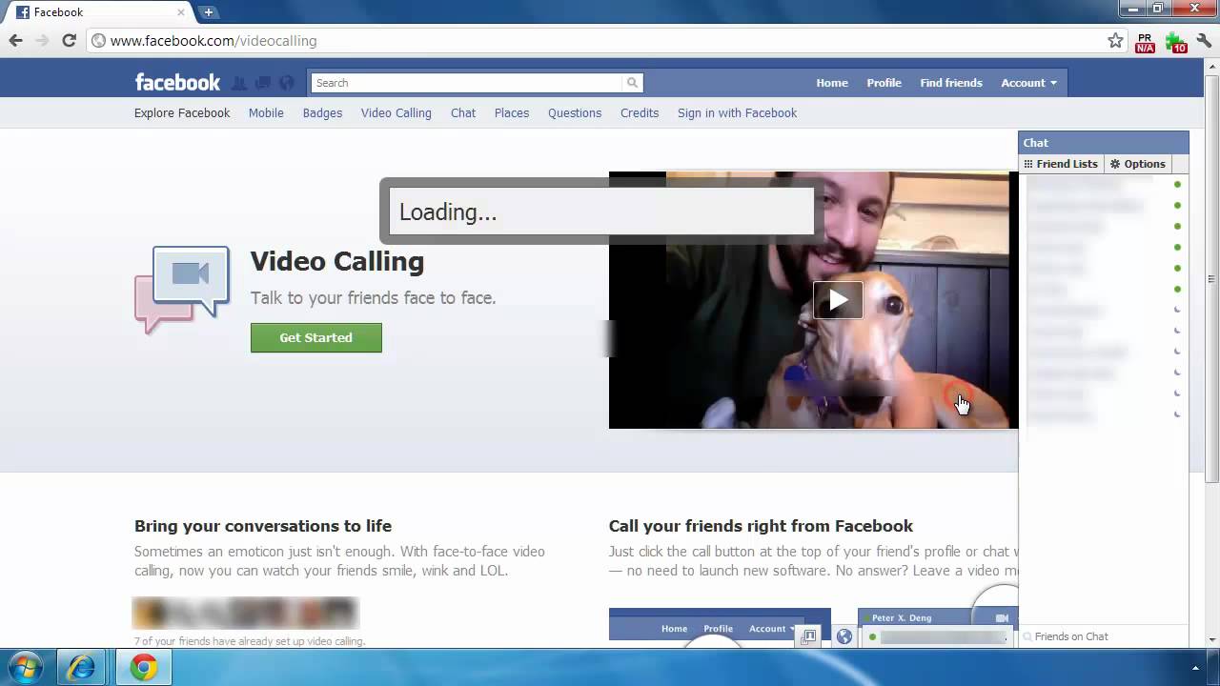Open the Account dropdown
This screenshot has width=1220, height=686.
pos(1028,83)
